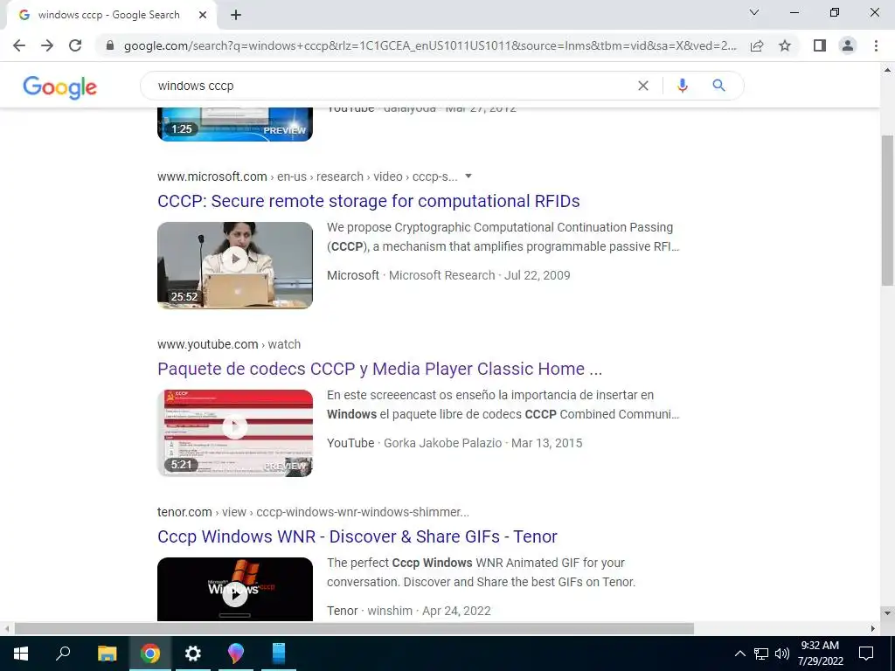Screen dimensions: 895x671
Task: Show hidden system tray icons
Action: pyautogui.click(x=739, y=654)
